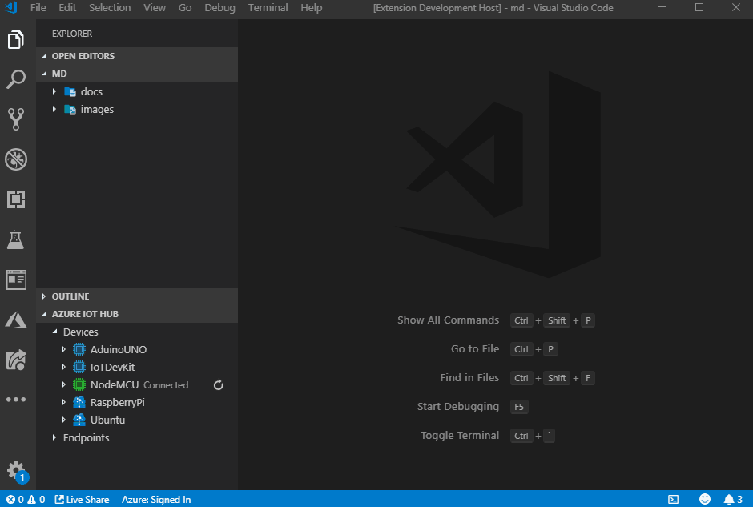The width and height of the screenshot is (753, 507).
Task: Collapse the Open Editors section
Action: [x=45, y=56]
